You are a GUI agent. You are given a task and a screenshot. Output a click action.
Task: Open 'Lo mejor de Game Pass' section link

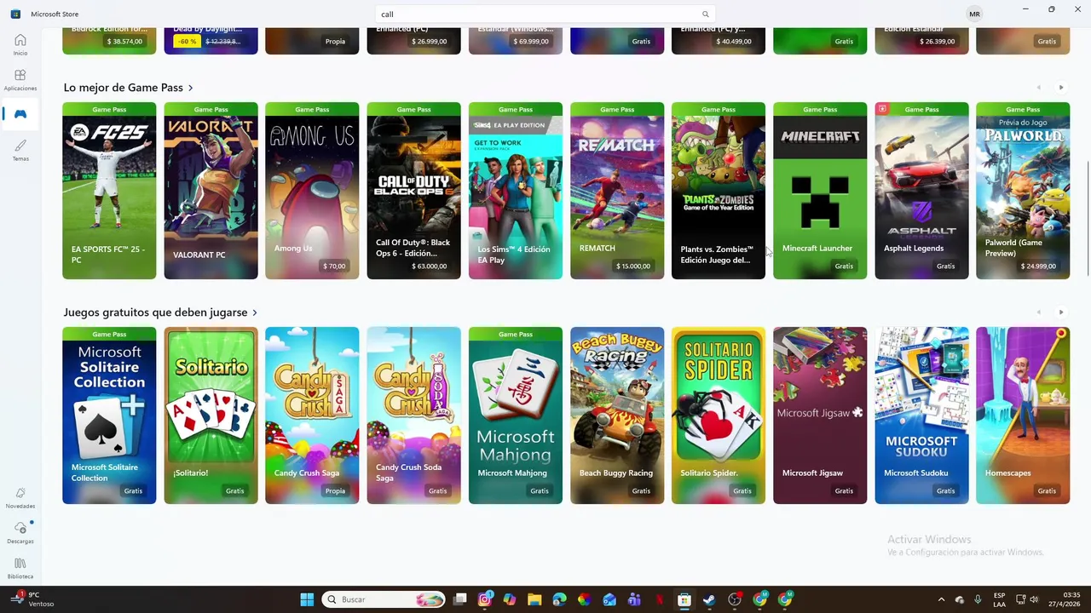[x=129, y=88]
